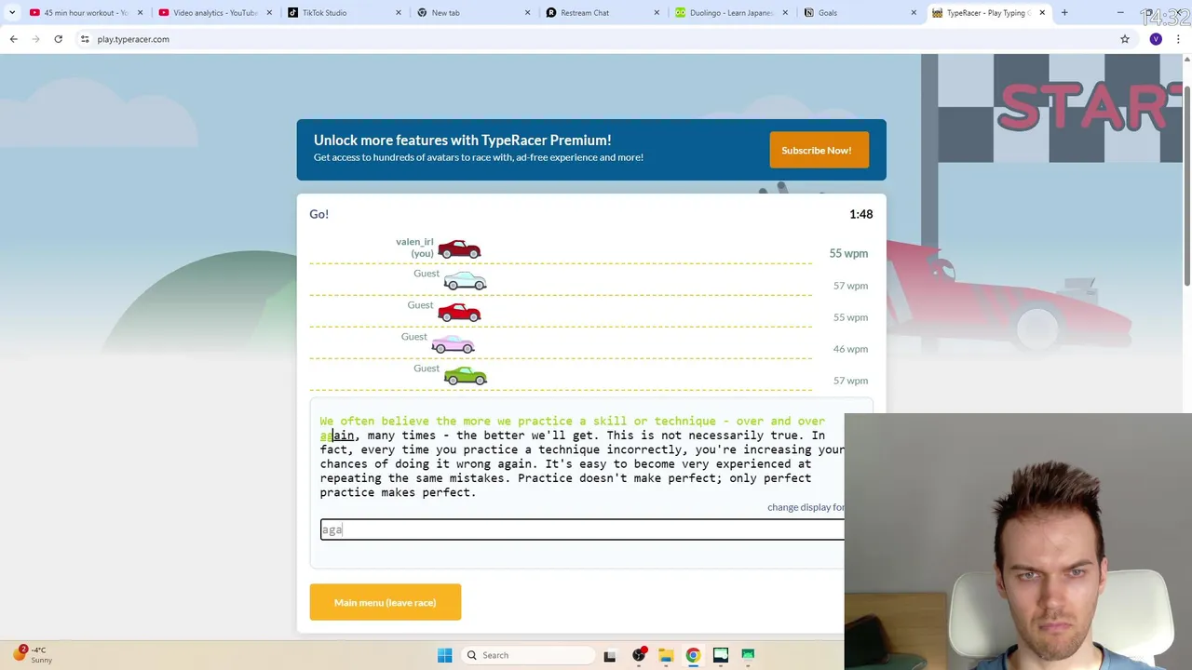The image size is (1192, 670).
Task: Open Google Chrome from the taskbar
Action: click(x=693, y=655)
